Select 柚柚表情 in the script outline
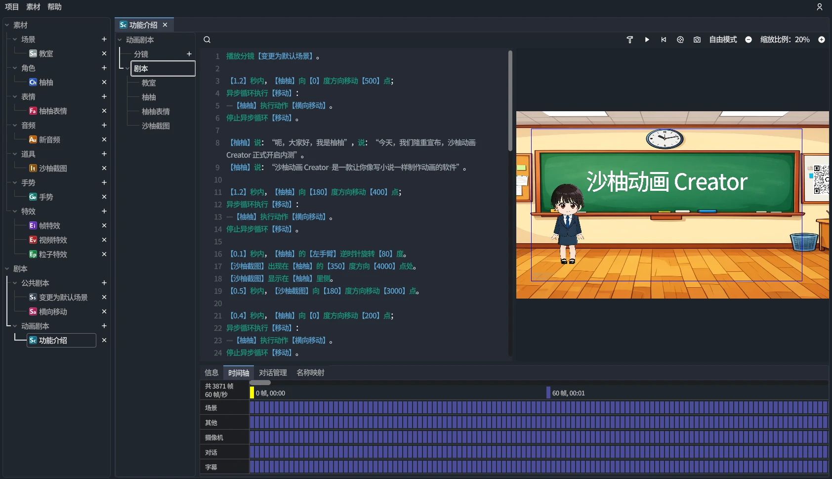Viewport: 832px width, 479px height. [x=156, y=111]
